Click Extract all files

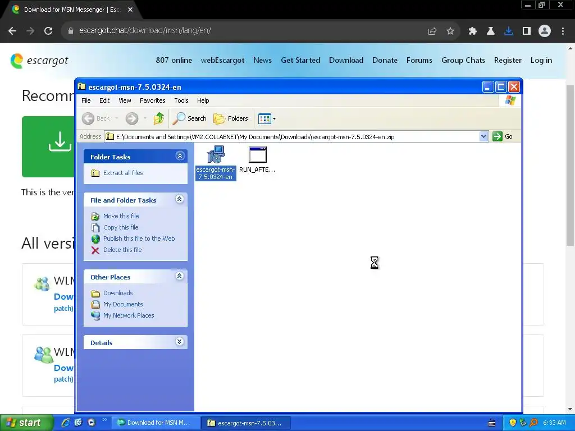click(123, 173)
